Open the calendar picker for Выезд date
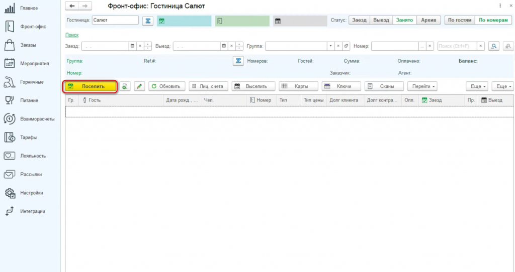The width and height of the screenshot is (515, 272). pyautogui.click(x=224, y=46)
